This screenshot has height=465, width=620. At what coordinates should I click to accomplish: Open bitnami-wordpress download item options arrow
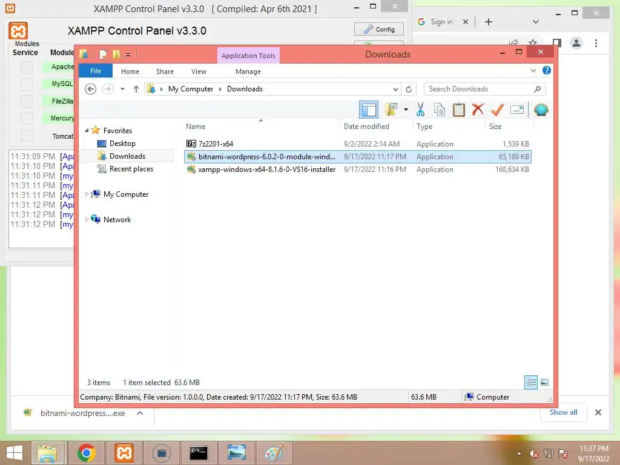(140, 413)
